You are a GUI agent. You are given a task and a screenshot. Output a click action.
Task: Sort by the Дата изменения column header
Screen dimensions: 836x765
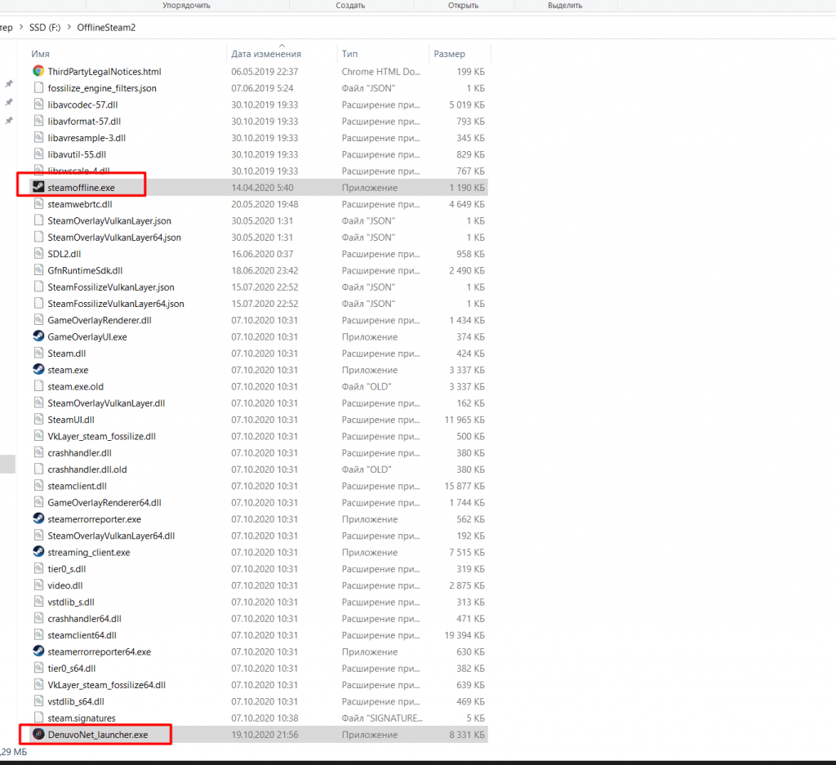tap(266, 54)
